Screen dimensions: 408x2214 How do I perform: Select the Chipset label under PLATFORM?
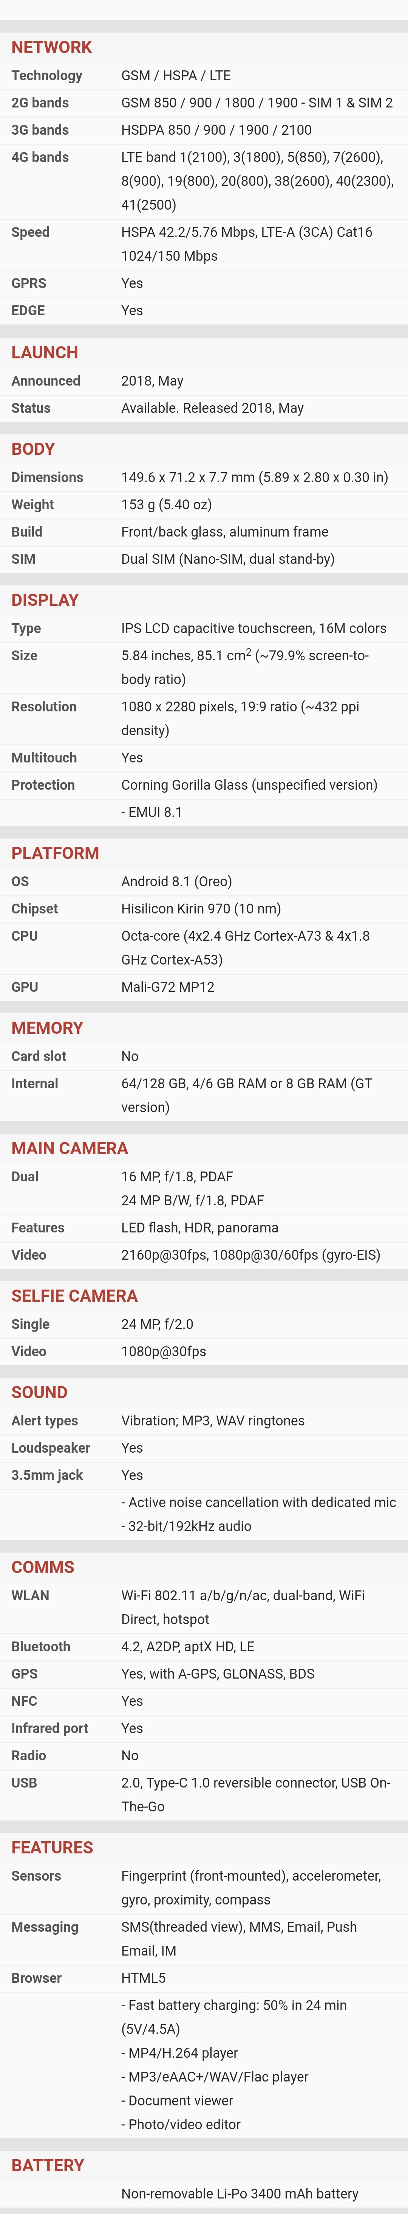point(34,909)
